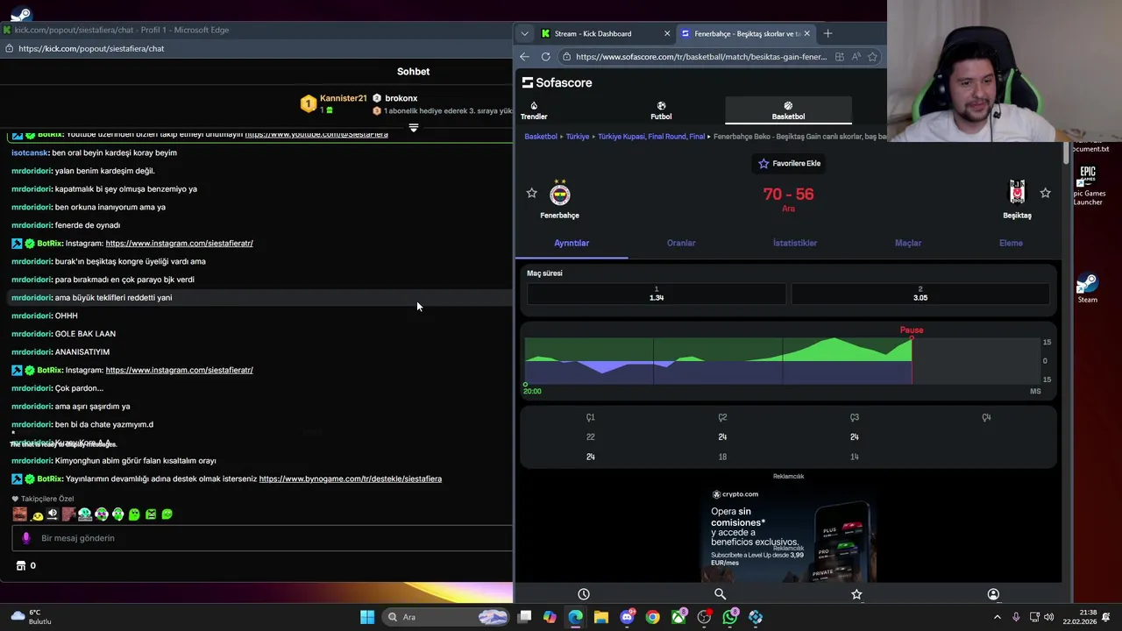Close the Stream - Kick Dashboard tab
1122x631 pixels.
(x=667, y=33)
